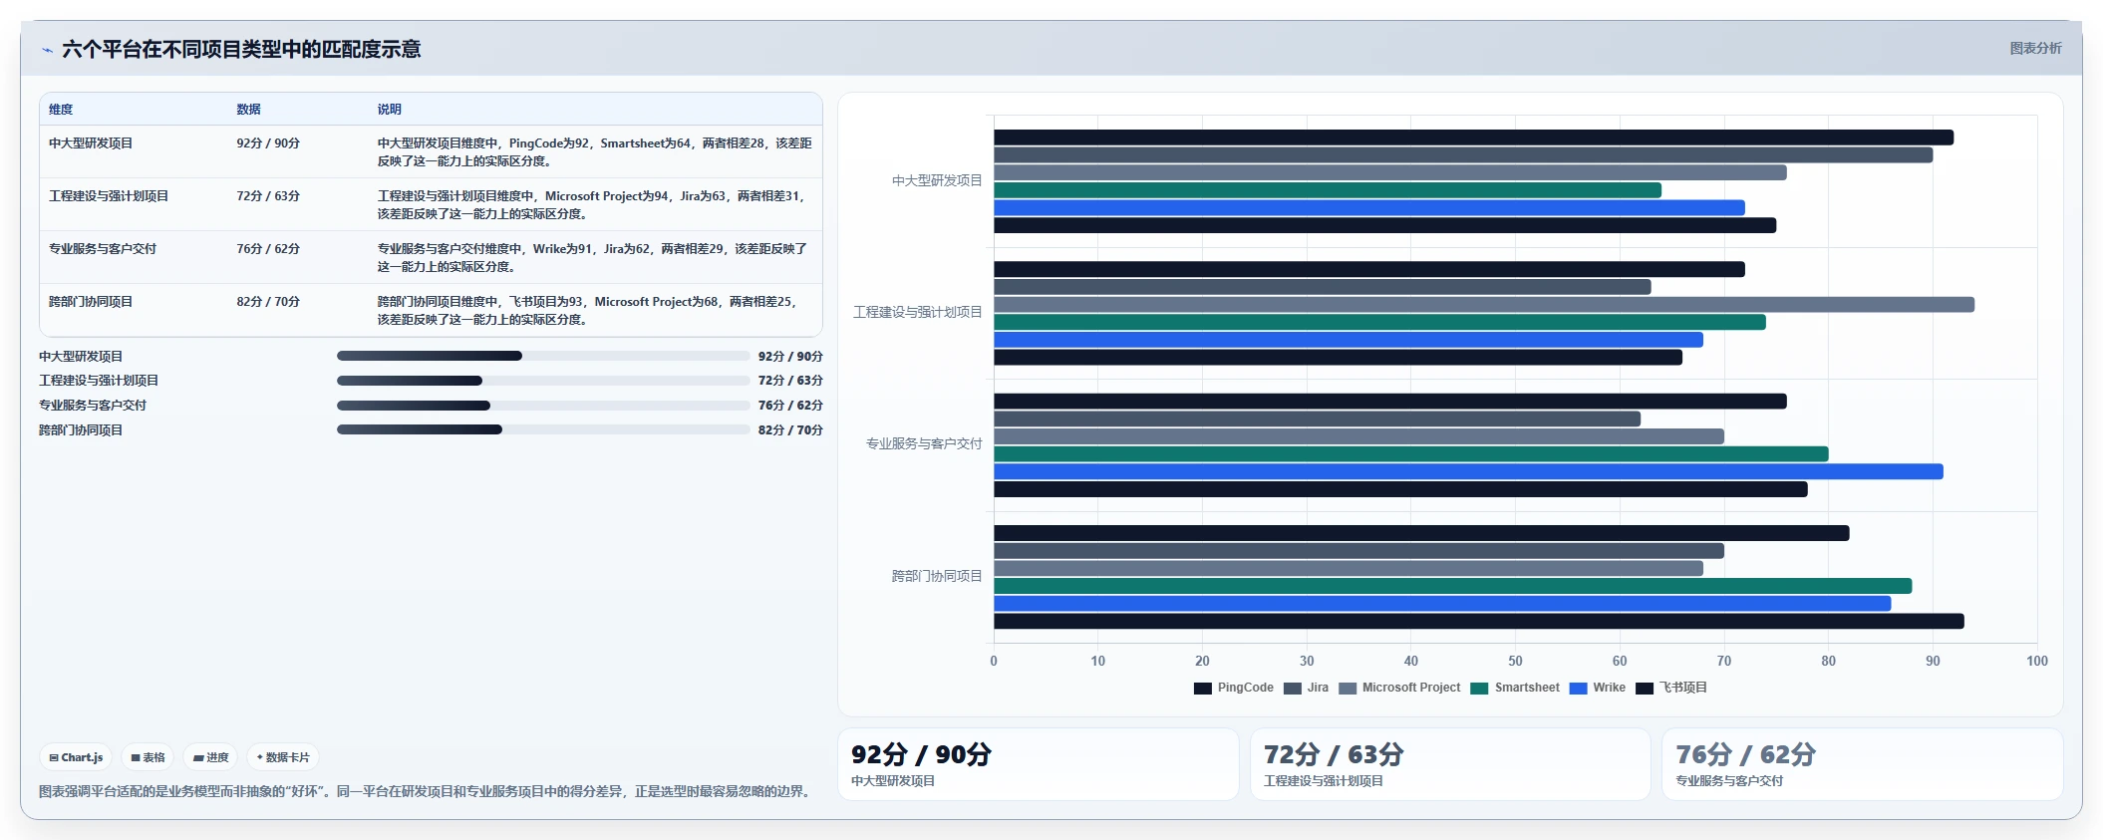This screenshot has height=840, width=2103.
Task: Click the y-axis label 中大型研发项目
Action: (x=937, y=181)
